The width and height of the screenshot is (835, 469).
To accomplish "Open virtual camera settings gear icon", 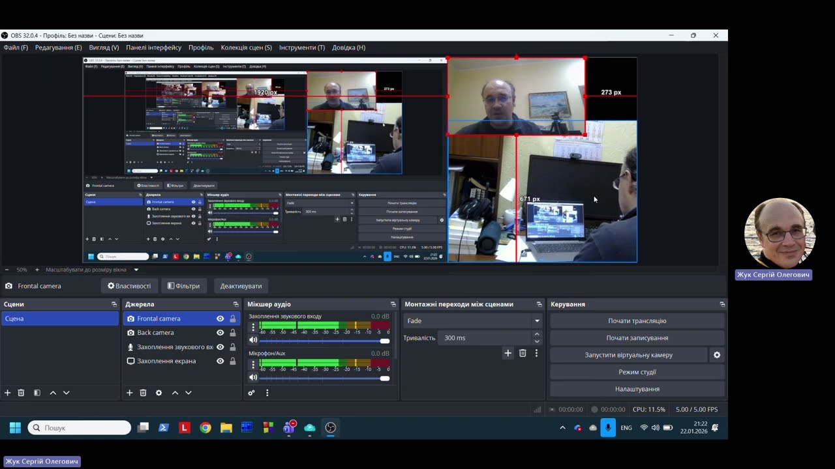I will click(717, 355).
